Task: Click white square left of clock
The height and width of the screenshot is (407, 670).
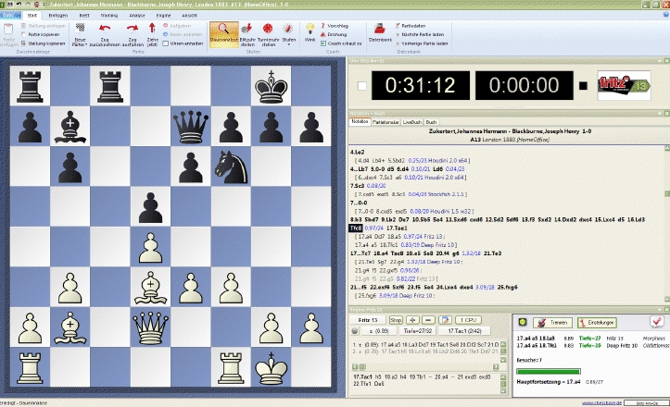Action: pyautogui.click(x=362, y=86)
